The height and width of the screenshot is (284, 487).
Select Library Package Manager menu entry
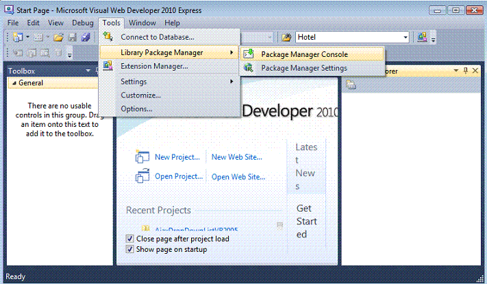(x=170, y=53)
